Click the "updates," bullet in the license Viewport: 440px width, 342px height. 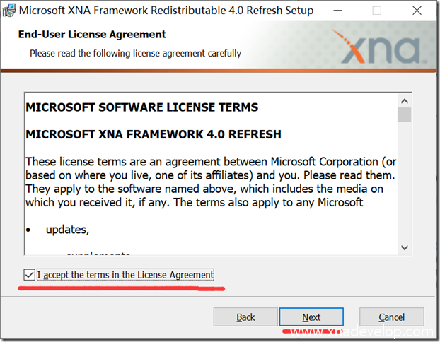pyautogui.click(x=67, y=230)
